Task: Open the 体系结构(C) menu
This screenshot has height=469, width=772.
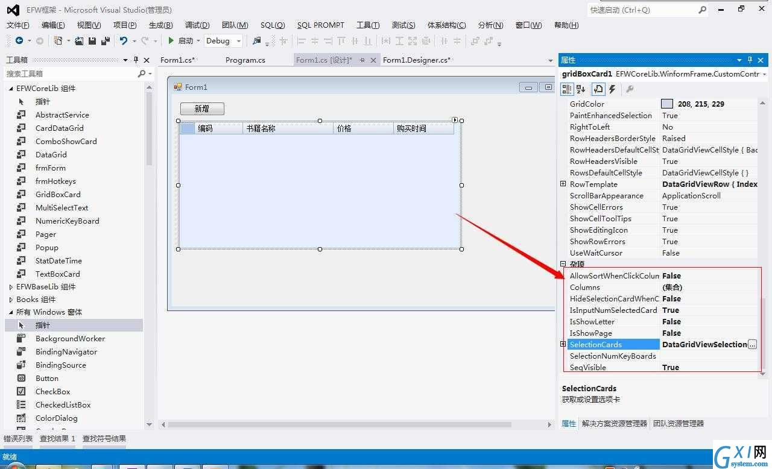Action: click(446, 25)
